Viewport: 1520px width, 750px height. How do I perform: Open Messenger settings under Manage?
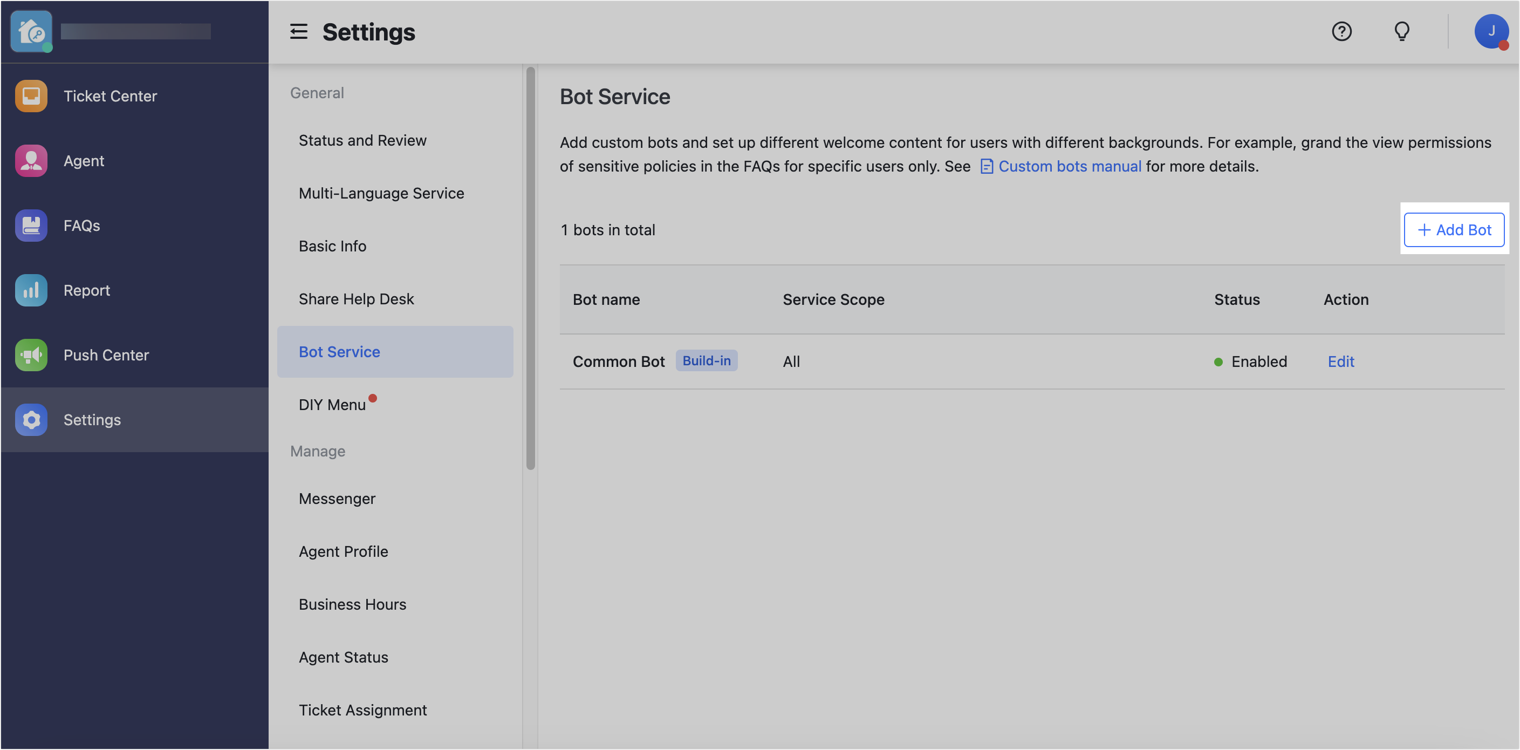(337, 498)
